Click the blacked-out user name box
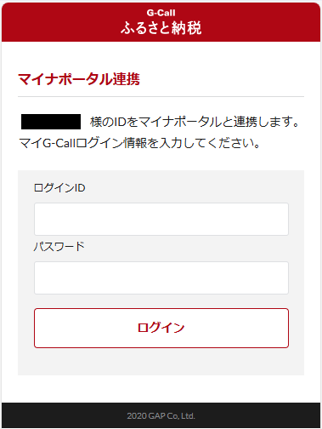Screen dimensions: 322x429 (x=51, y=122)
